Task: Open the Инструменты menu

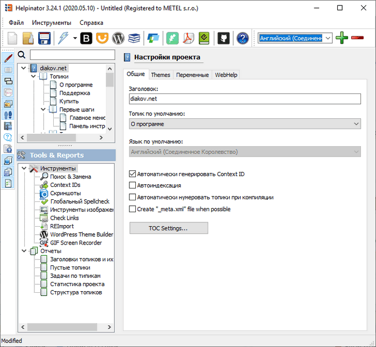Action: click(x=51, y=23)
